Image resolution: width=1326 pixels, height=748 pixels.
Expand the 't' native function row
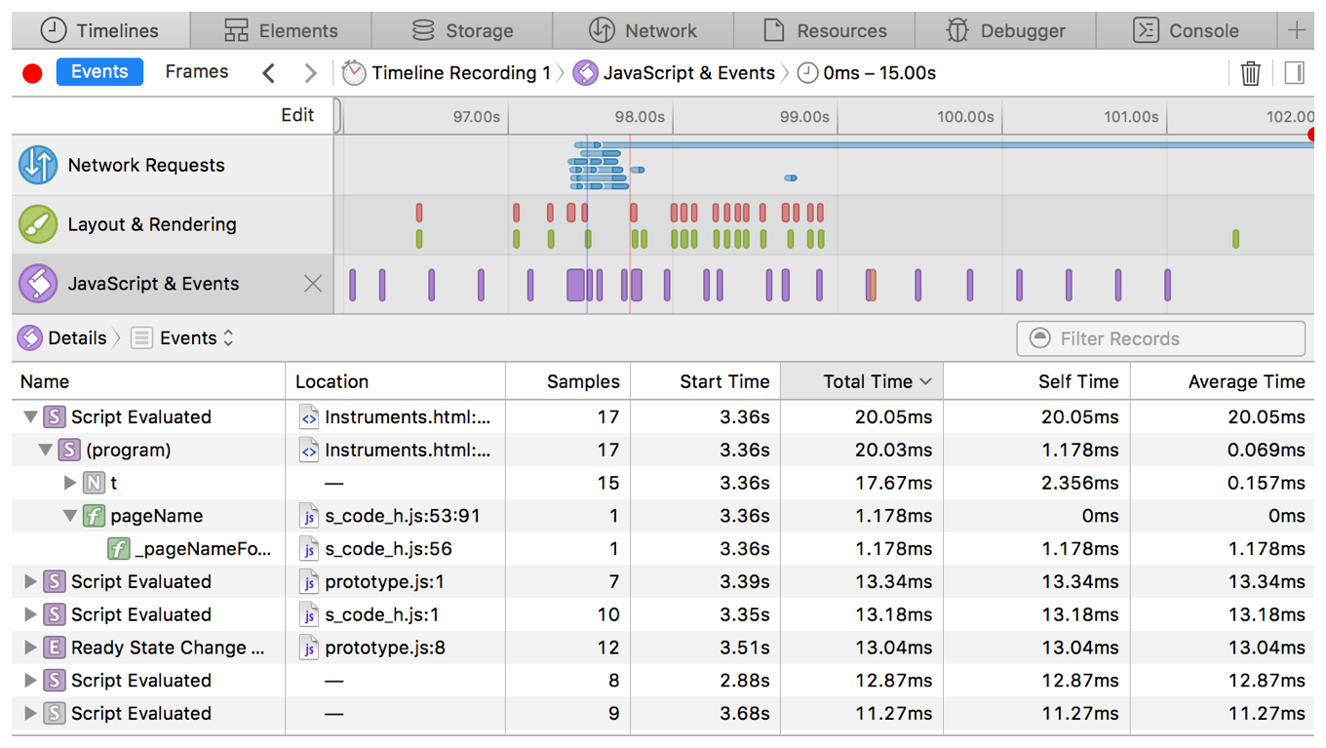click(x=69, y=483)
